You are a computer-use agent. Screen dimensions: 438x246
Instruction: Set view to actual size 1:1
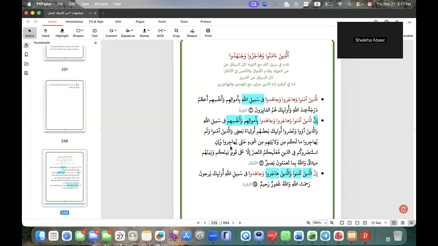click(x=365, y=223)
